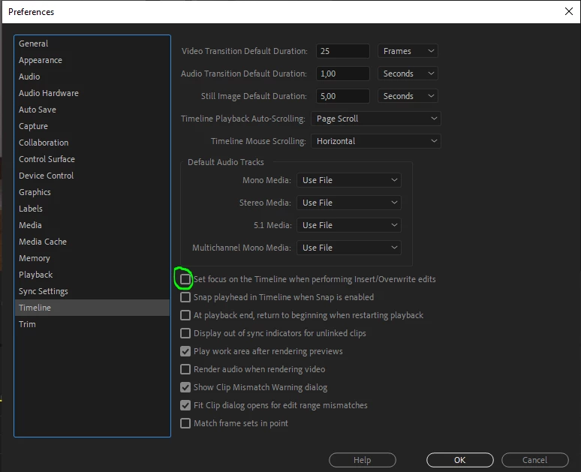Open Timeline Playback Auto-Scrolling dropdown
581x472 pixels.
[x=376, y=119]
